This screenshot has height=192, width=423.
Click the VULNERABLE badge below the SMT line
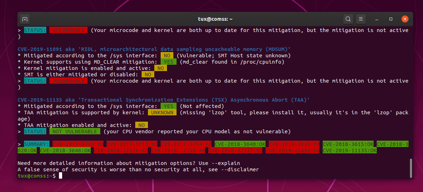[x=68, y=81]
